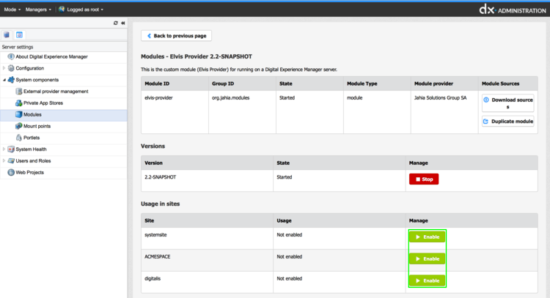Open Private App Stores
This screenshot has height=298, width=550.
pos(45,103)
